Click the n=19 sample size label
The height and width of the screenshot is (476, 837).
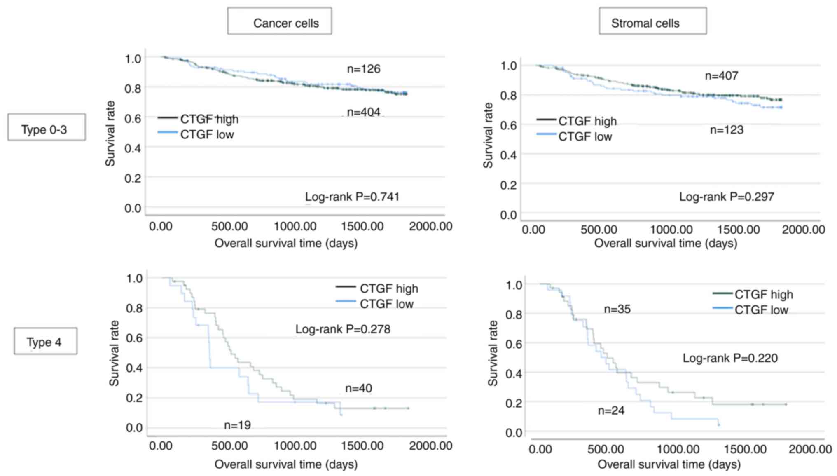click(237, 425)
